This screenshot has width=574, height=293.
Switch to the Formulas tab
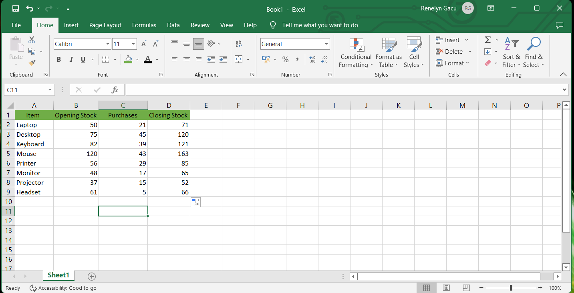pyautogui.click(x=144, y=25)
